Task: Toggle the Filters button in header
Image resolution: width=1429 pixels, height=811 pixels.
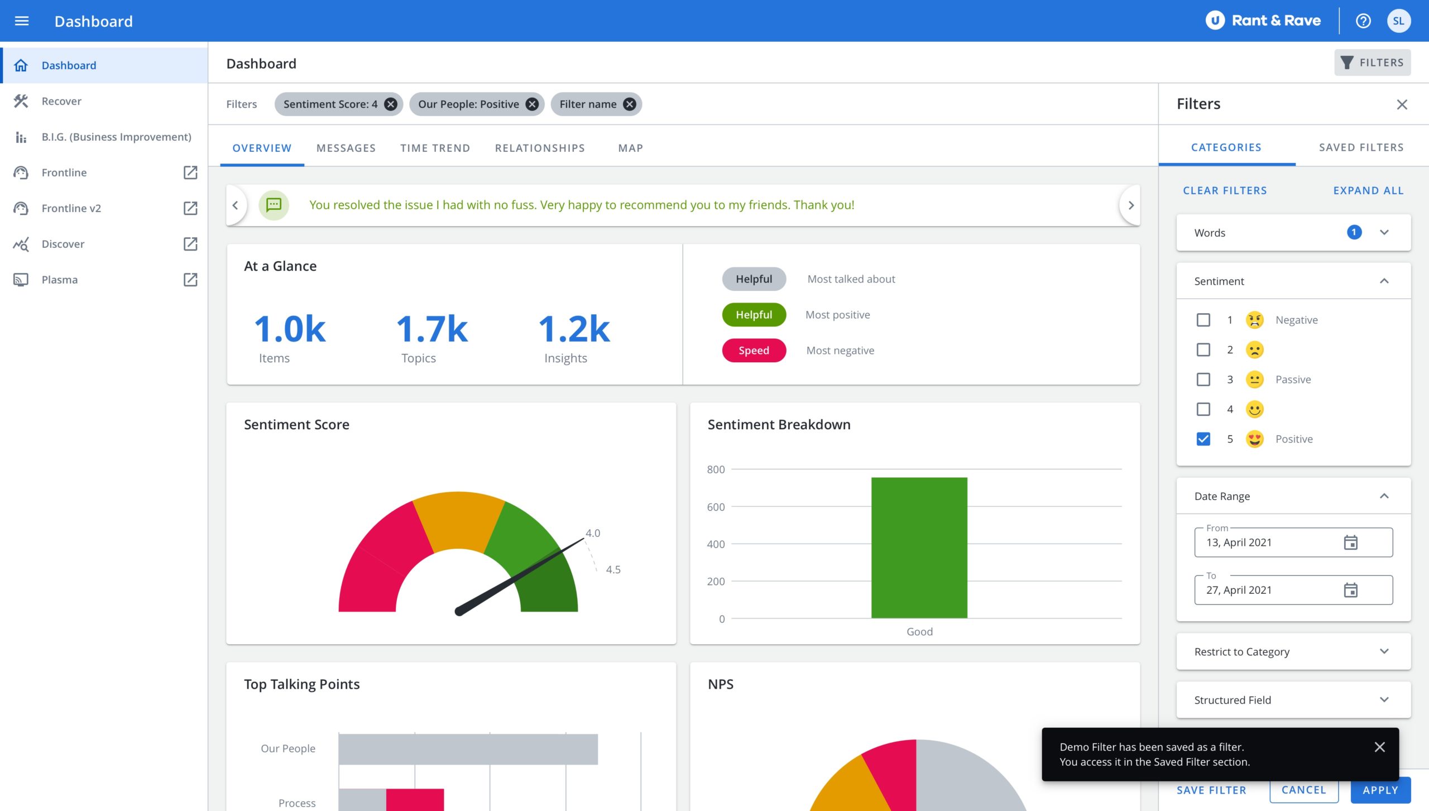Action: (1372, 63)
